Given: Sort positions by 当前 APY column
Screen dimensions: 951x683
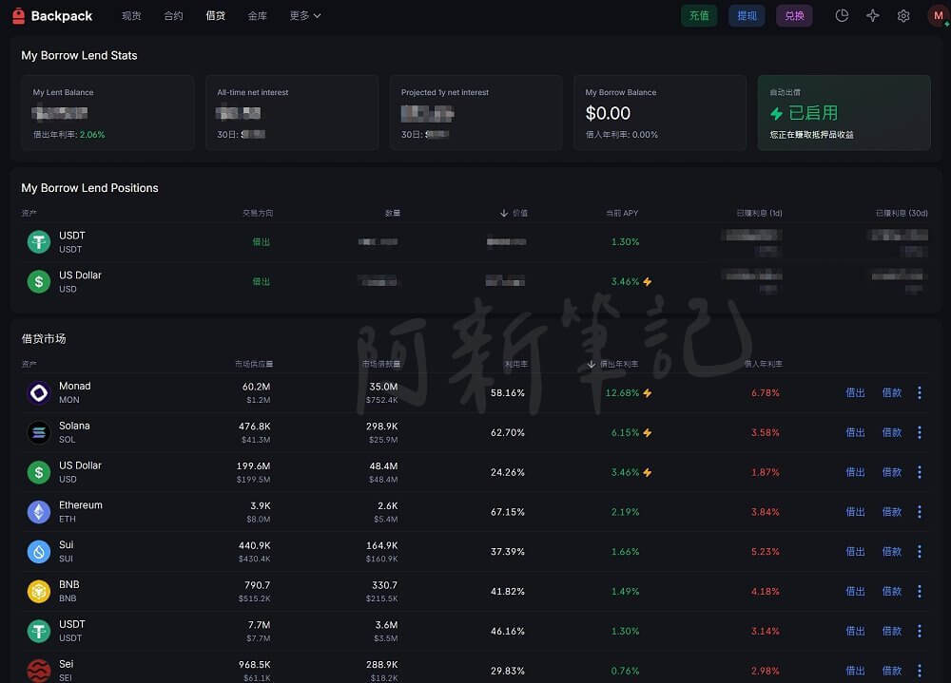Looking at the screenshot, I should (x=622, y=213).
